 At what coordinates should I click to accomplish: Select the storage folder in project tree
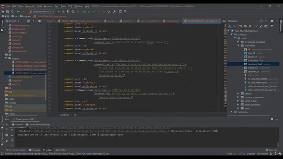(11, 103)
